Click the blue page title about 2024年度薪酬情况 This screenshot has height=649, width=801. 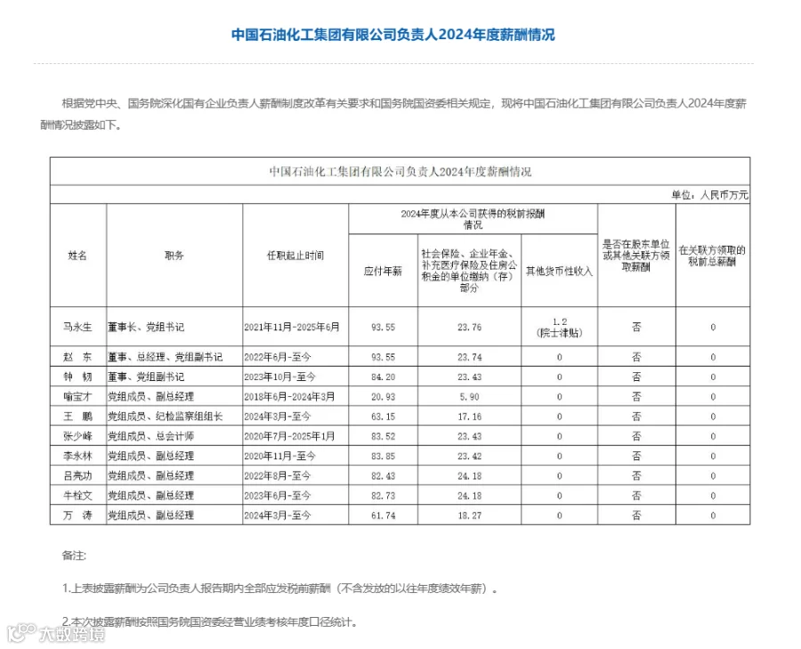[x=392, y=35]
